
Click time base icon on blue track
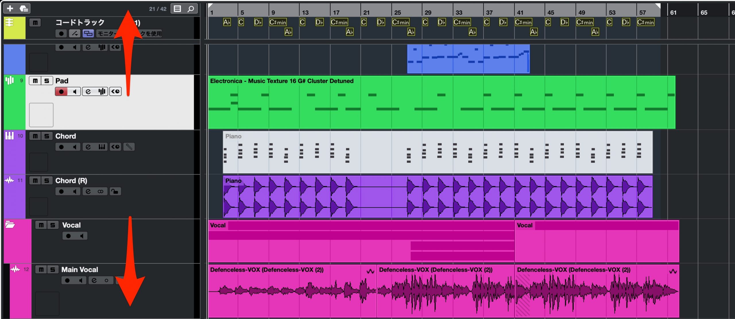coord(115,47)
